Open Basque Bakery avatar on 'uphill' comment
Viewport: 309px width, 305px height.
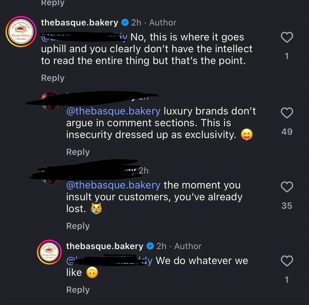click(x=20, y=32)
